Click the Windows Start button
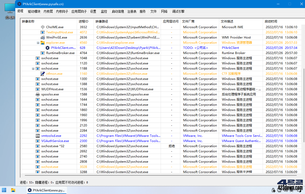This screenshot has height=194, width=305. 4,190
